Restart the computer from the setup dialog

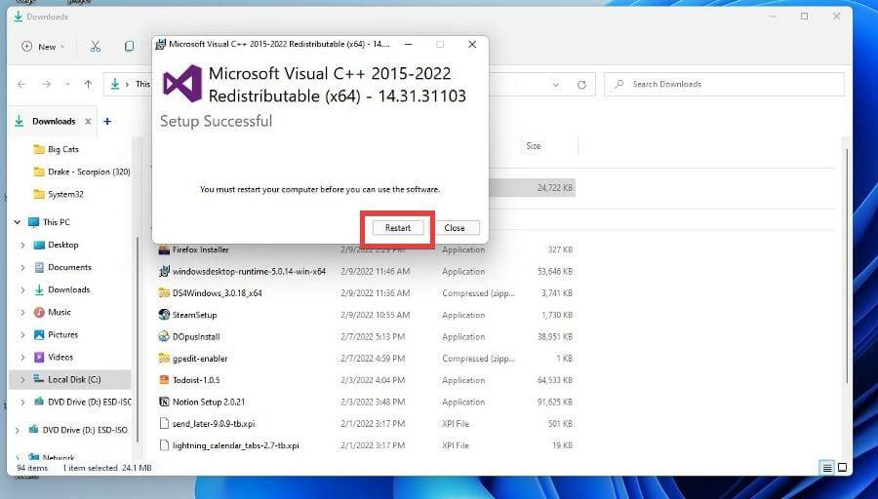(x=398, y=228)
